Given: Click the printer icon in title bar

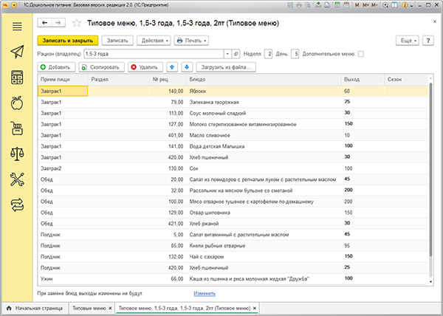Looking at the screenshot, I should 299,5.
